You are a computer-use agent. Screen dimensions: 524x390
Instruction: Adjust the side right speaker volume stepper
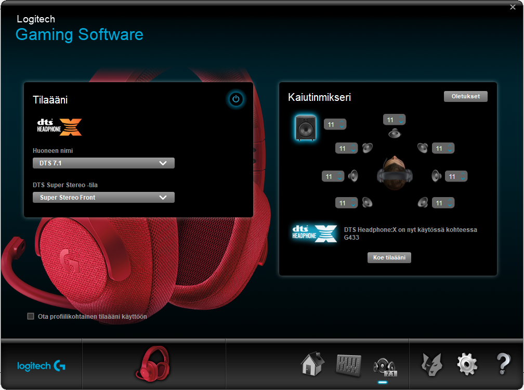tap(456, 176)
